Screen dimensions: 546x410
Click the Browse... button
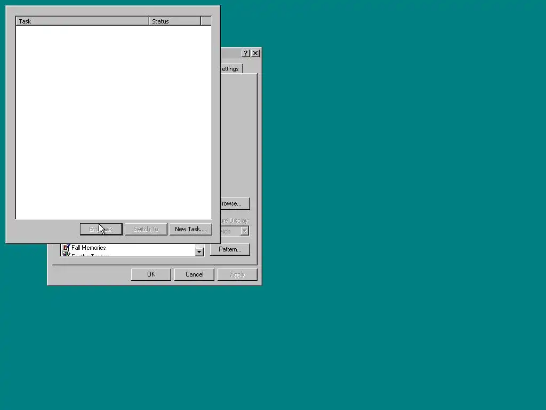(235, 203)
